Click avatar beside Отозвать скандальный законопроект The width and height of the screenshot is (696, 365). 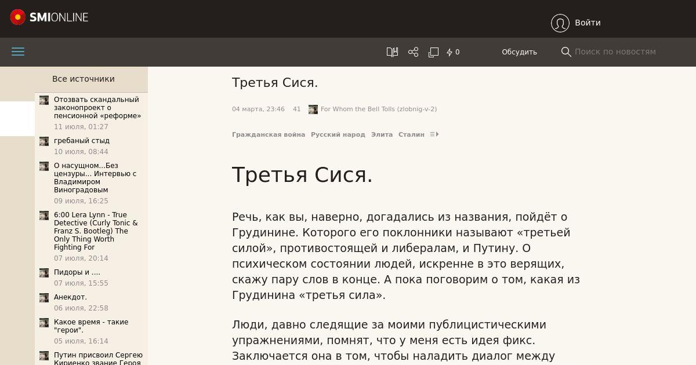[44, 100]
